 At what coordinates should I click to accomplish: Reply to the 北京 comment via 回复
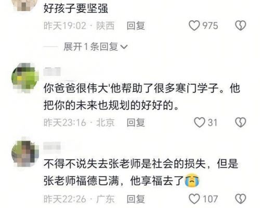[136, 122]
